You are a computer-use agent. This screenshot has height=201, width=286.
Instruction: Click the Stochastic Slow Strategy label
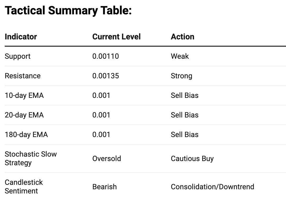click(31, 158)
